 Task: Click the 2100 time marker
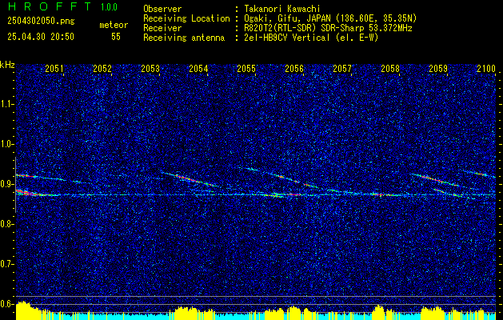pyautogui.click(x=487, y=69)
